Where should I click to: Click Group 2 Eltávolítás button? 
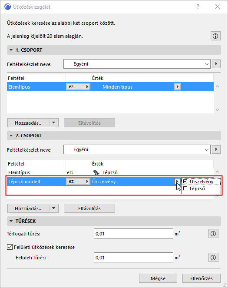[89, 208]
